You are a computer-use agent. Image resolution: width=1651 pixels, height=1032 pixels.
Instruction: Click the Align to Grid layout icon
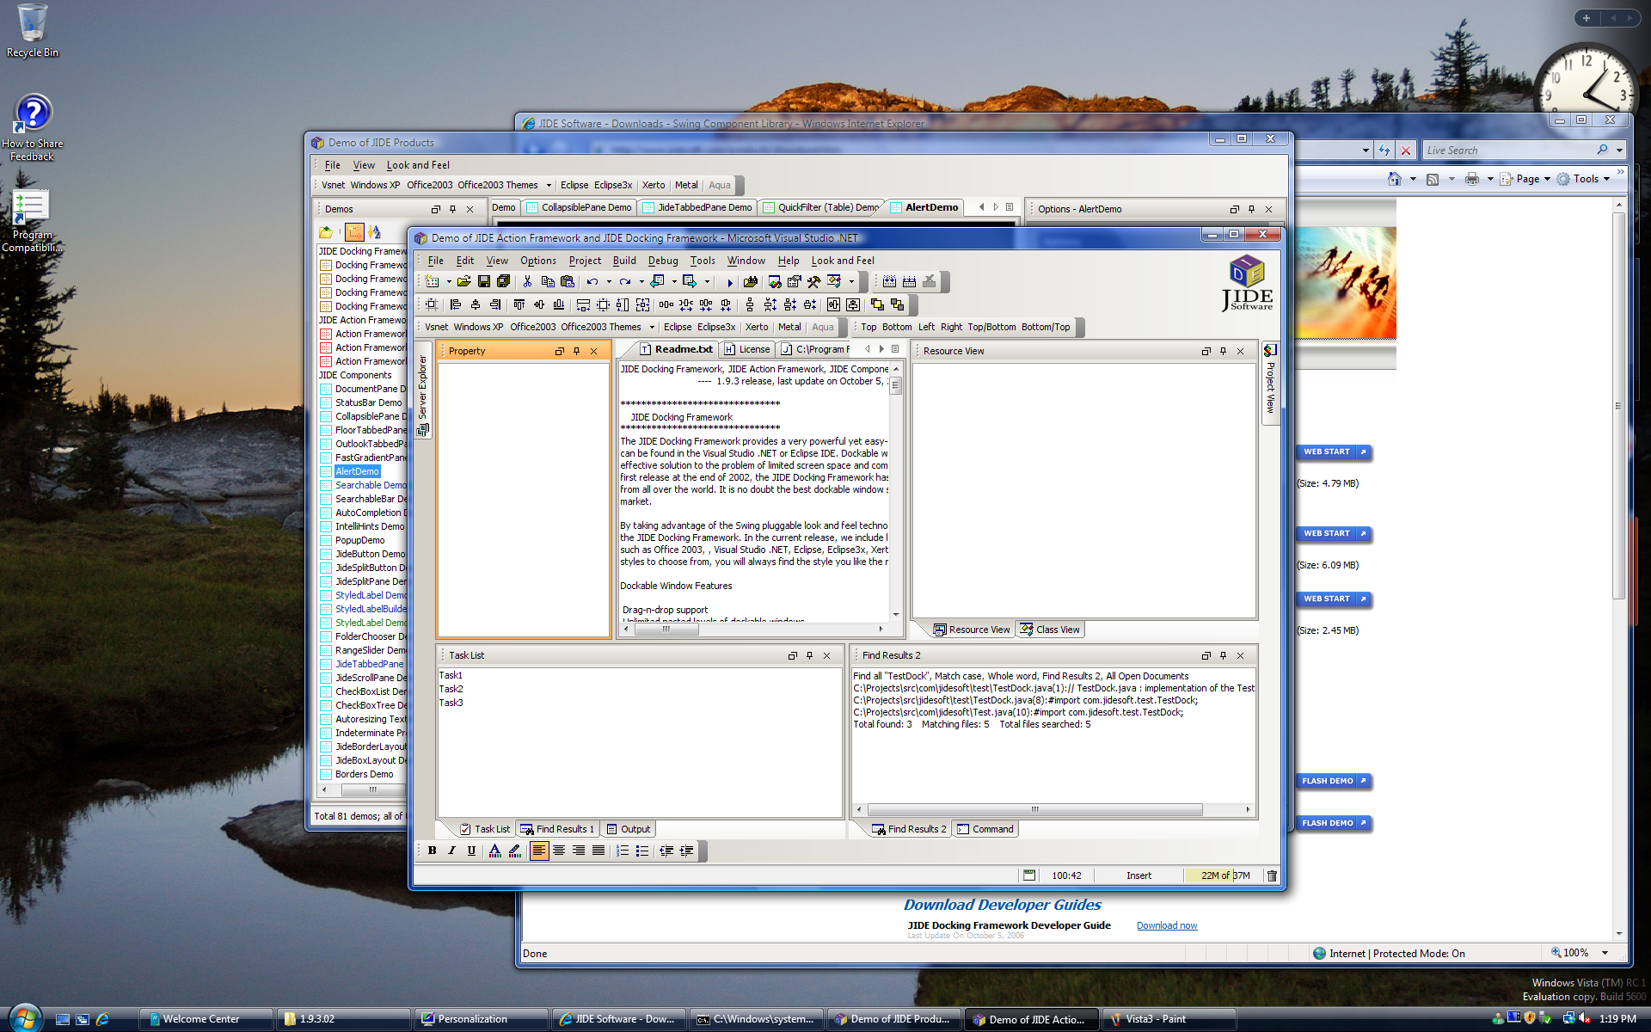tap(432, 304)
